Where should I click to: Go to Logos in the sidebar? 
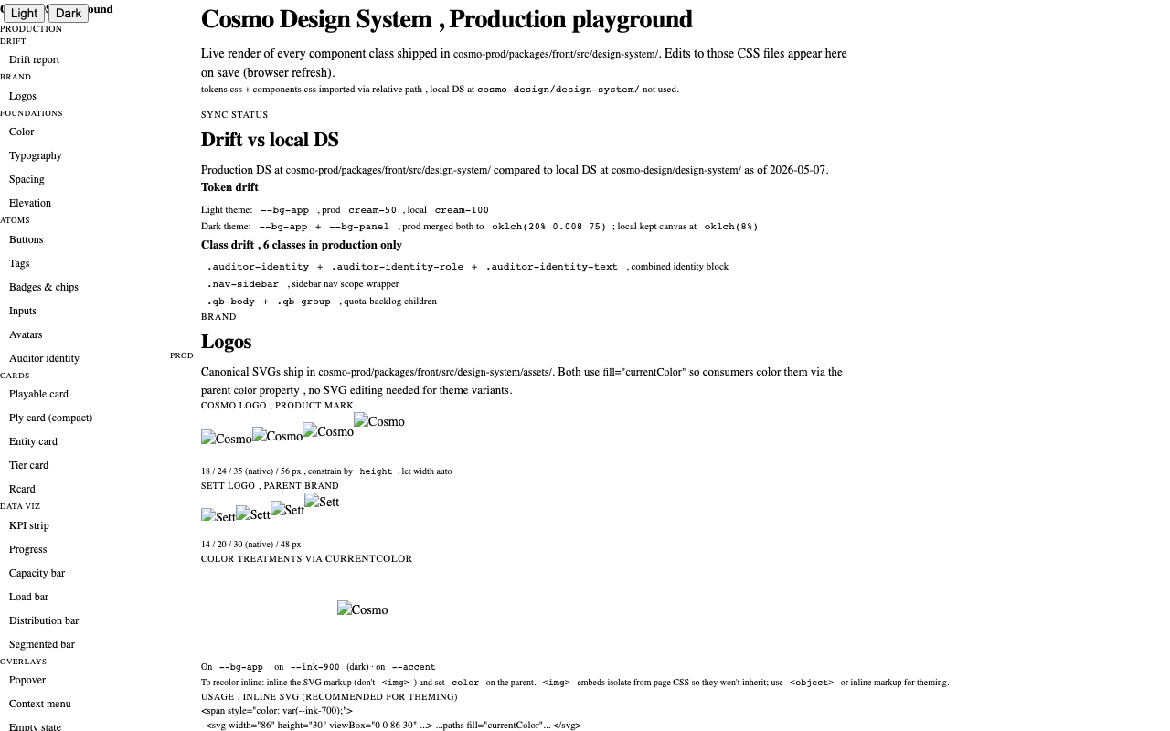pos(23,96)
